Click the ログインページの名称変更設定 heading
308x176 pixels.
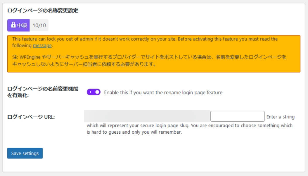click(x=42, y=11)
